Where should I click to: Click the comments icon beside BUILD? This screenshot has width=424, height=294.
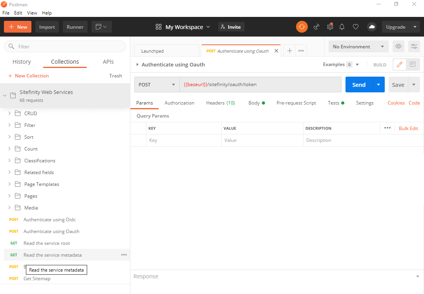[x=413, y=64]
